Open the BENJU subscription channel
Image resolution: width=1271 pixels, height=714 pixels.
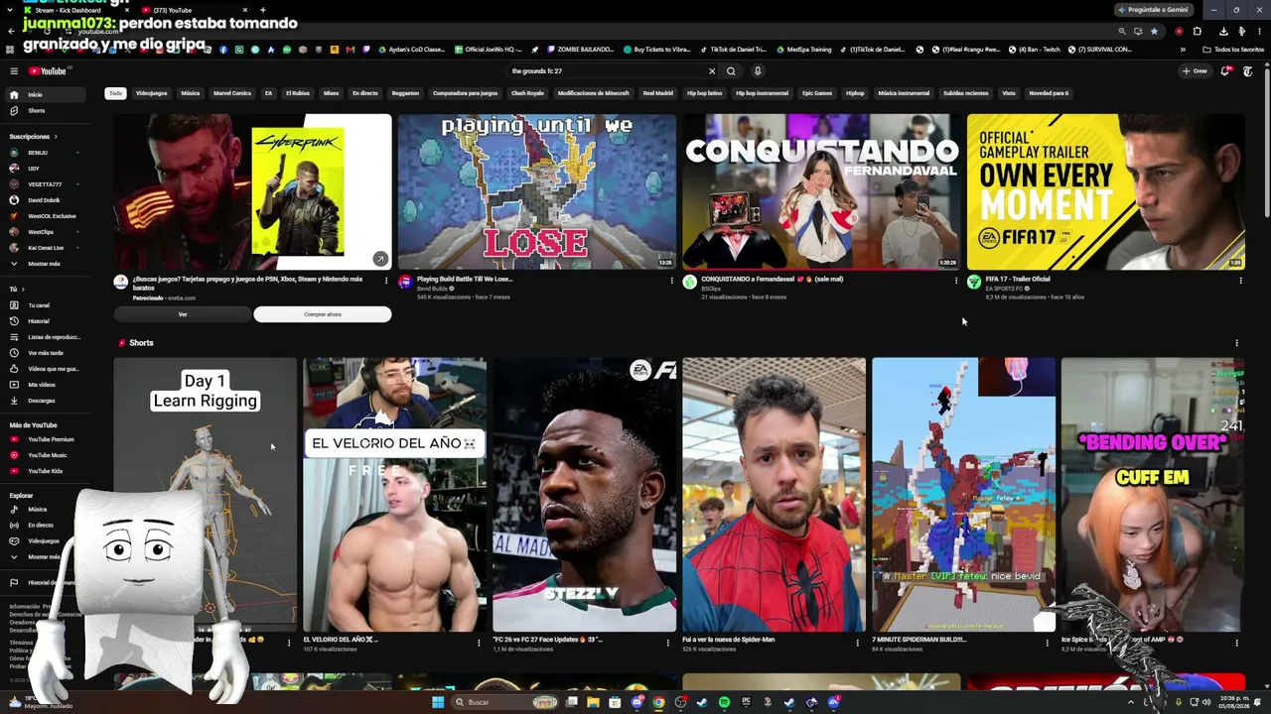[46, 153]
